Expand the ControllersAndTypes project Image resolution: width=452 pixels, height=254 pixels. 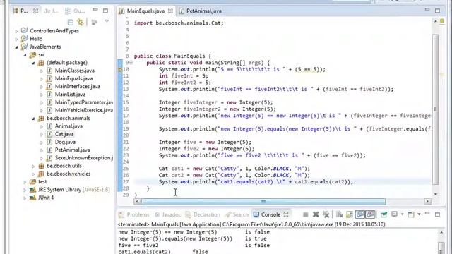point(16,31)
